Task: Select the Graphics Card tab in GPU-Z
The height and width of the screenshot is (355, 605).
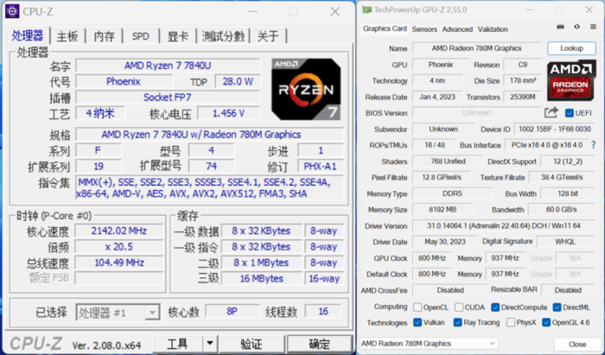Action: point(385,29)
